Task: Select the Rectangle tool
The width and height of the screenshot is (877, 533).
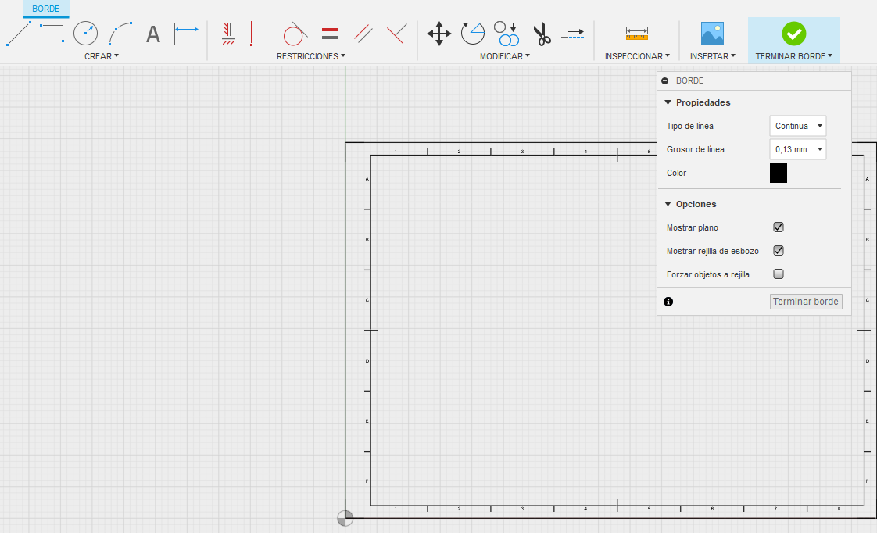Action: [x=52, y=34]
